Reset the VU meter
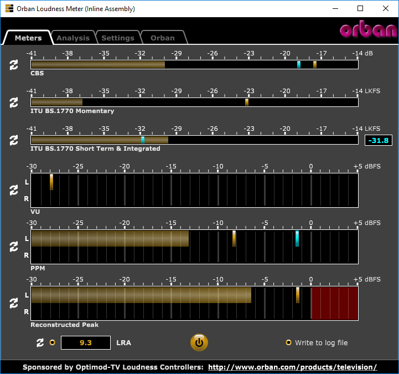The height and width of the screenshot is (374, 399). (14, 190)
